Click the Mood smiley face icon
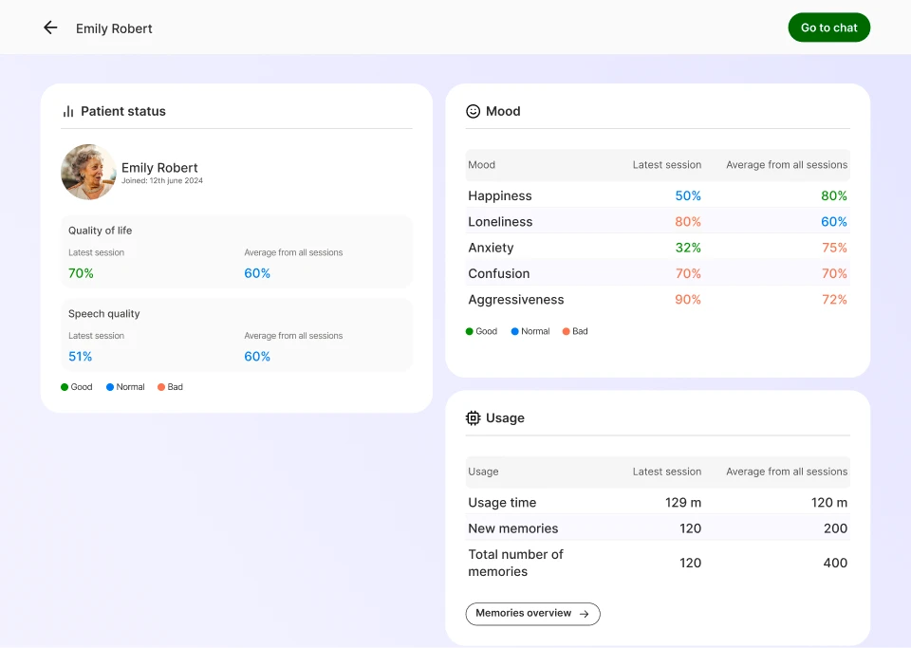This screenshot has width=911, height=648. point(473,111)
